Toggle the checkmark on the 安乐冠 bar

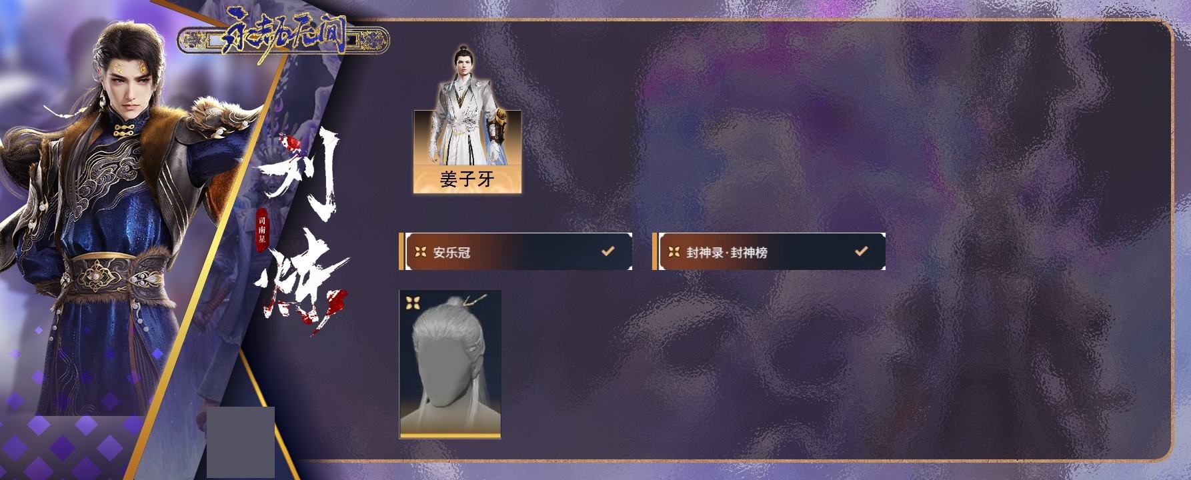tap(608, 251)
